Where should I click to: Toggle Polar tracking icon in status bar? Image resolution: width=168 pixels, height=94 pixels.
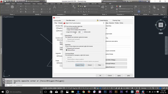click(79, 88)
